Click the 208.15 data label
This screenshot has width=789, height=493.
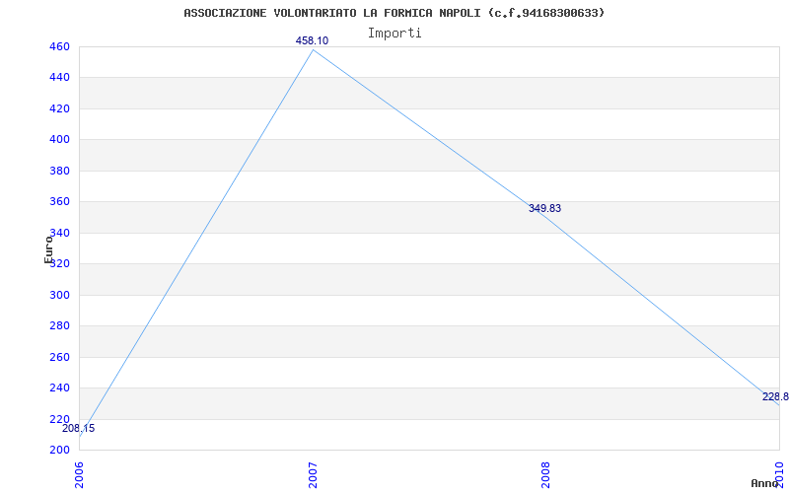[78, 428]
